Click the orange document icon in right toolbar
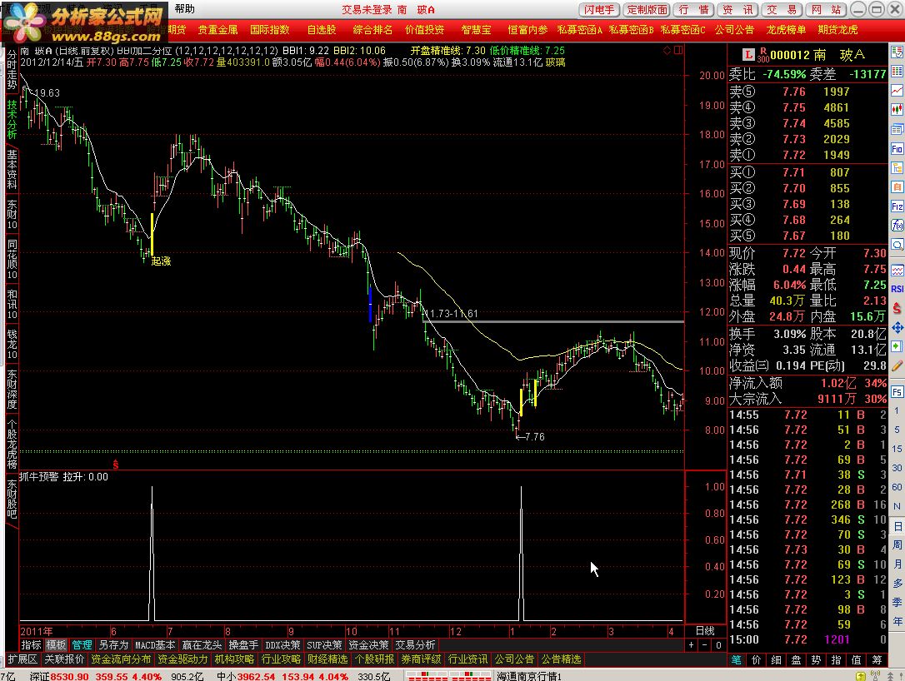The image size is (905, 681). pos(897,186)
